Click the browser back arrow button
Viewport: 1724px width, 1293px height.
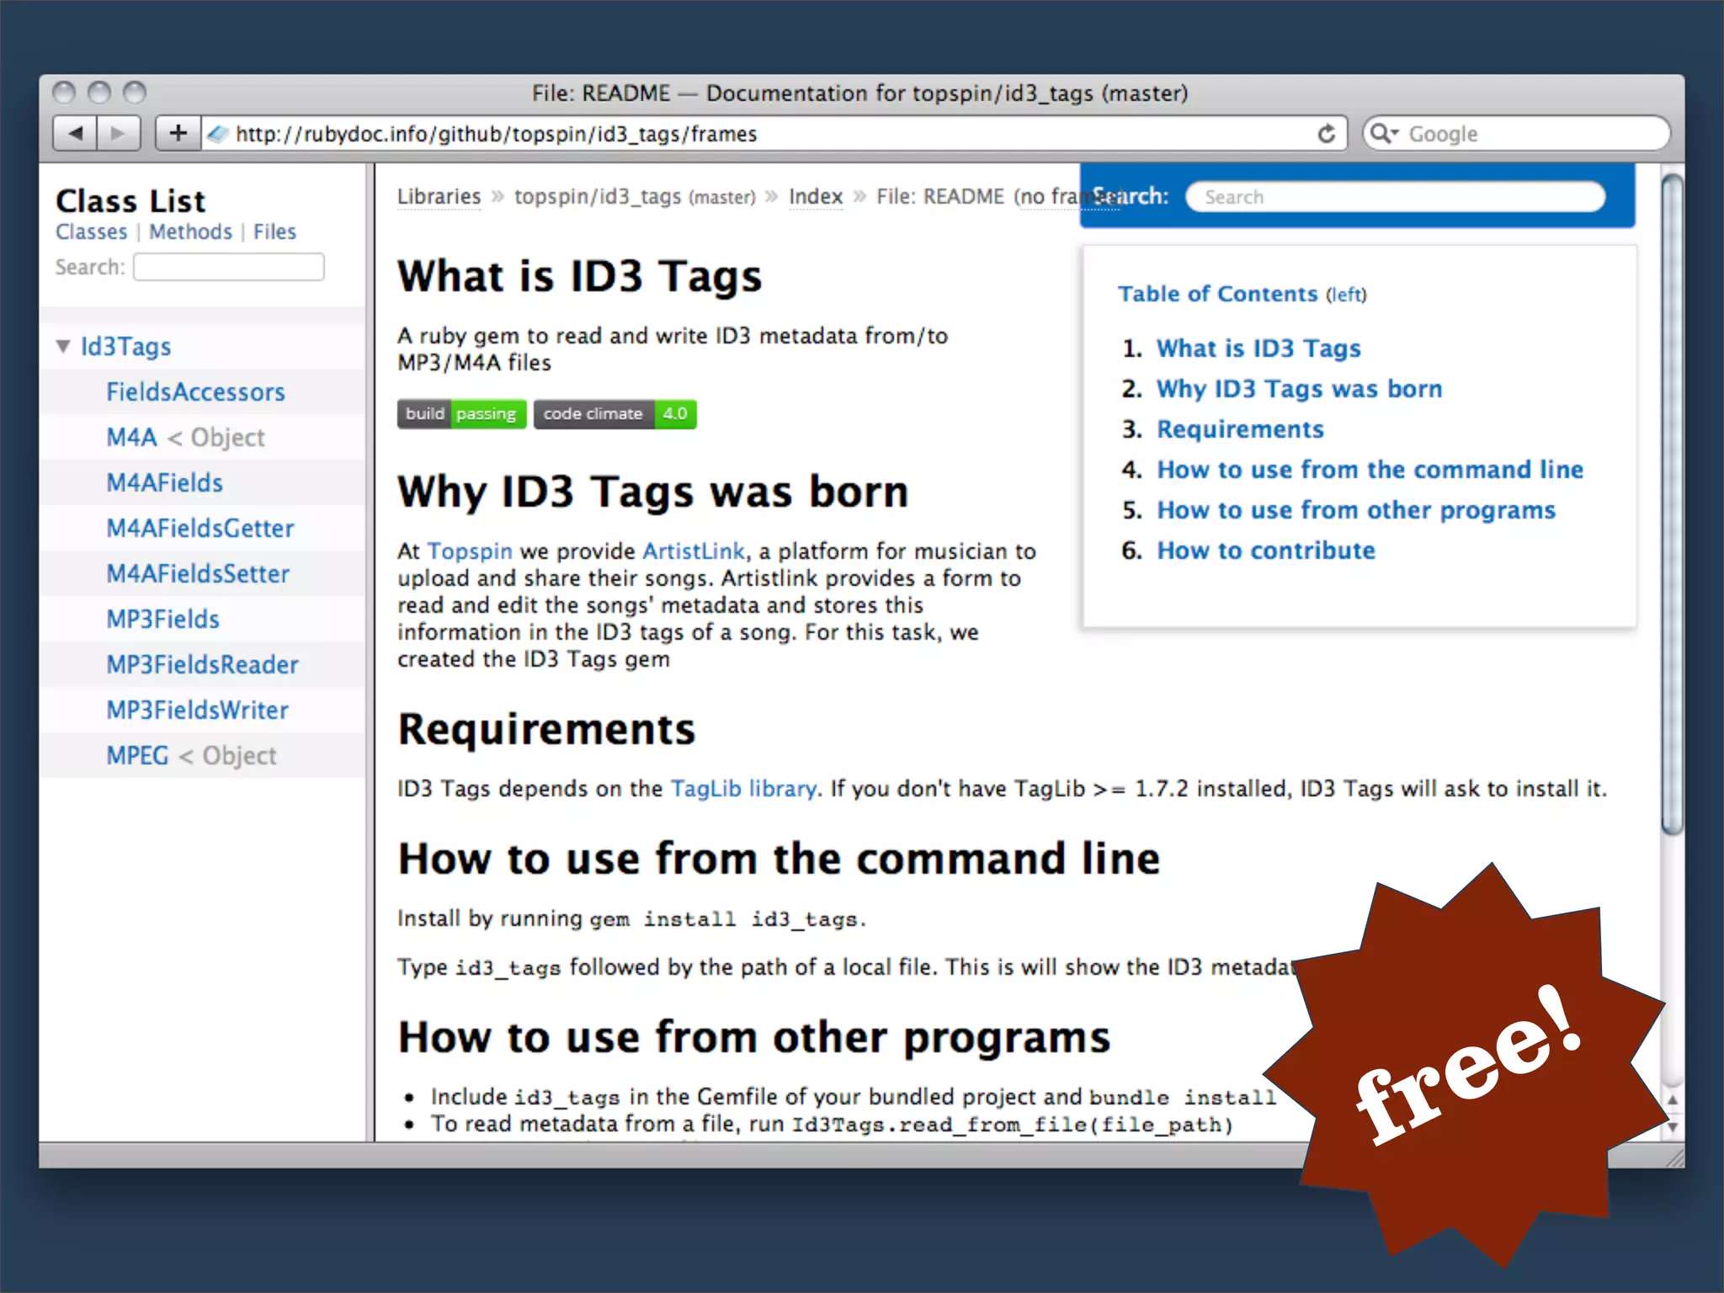coord(76,133)
